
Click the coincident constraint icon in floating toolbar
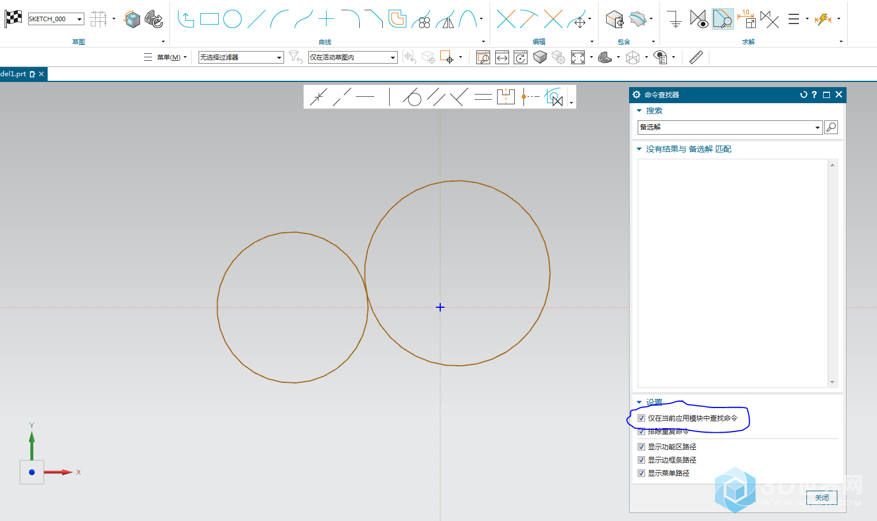point(318,97)
